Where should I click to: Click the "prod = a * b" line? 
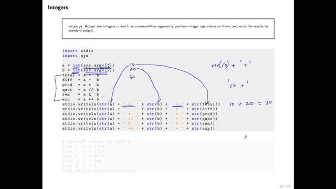tap(80, 85)
